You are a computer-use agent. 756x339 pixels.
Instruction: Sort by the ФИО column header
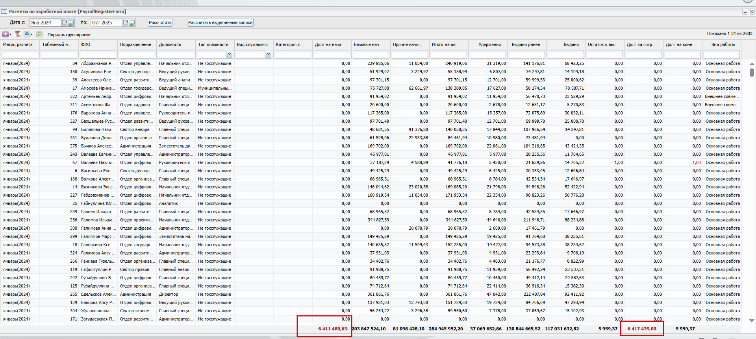tap(86, 44)
